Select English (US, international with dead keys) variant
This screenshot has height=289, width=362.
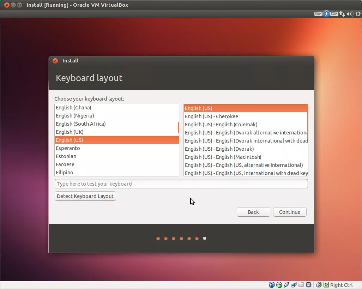pos(246,173)
